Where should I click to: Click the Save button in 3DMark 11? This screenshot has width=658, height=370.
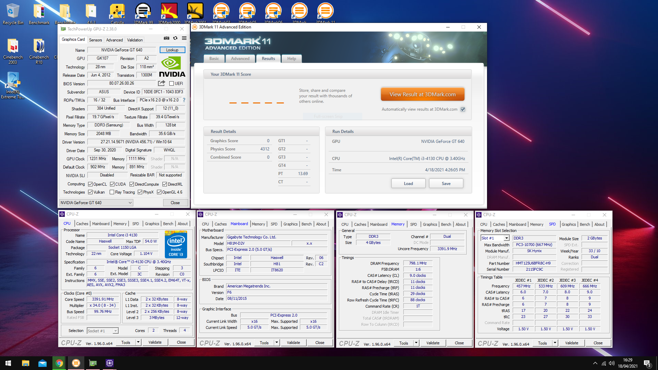(446, 184)
